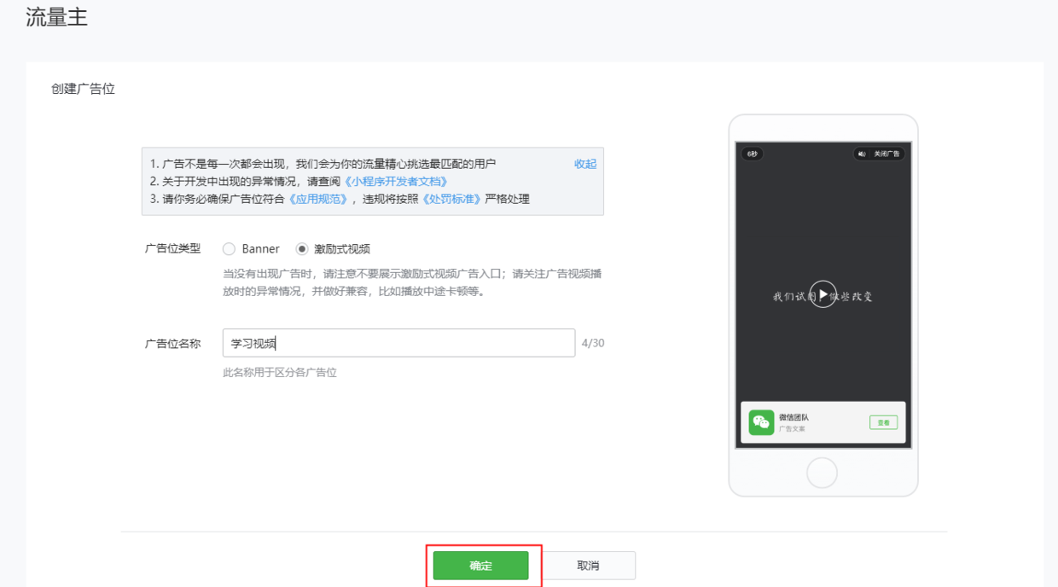Screen dimensions: 1058x587
Task: Click the phone home button in preview
Action: click(x=823, y=472)
